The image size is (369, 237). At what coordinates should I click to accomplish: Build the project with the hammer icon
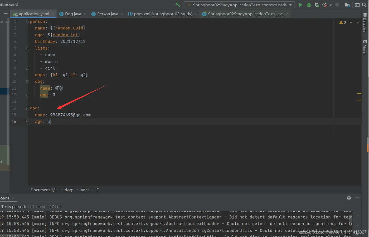coord(178,5)
